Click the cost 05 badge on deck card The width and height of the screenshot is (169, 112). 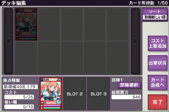click(59, 80)
